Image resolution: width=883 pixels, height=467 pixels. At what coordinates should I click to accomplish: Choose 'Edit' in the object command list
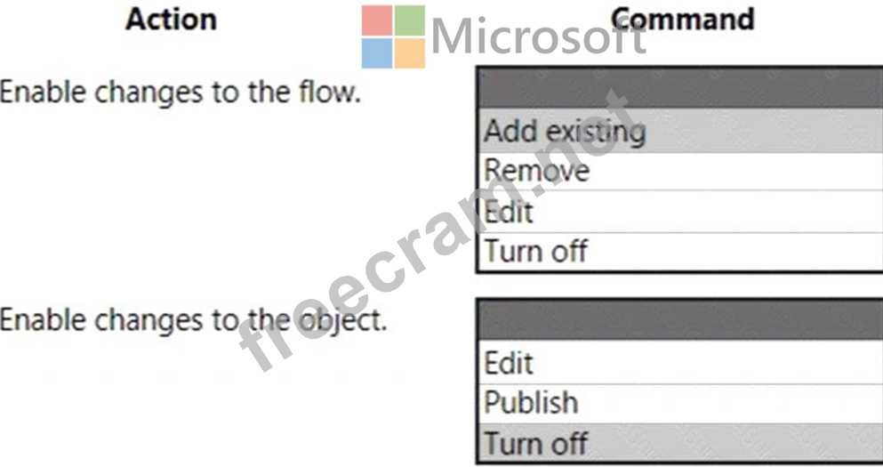510,363
